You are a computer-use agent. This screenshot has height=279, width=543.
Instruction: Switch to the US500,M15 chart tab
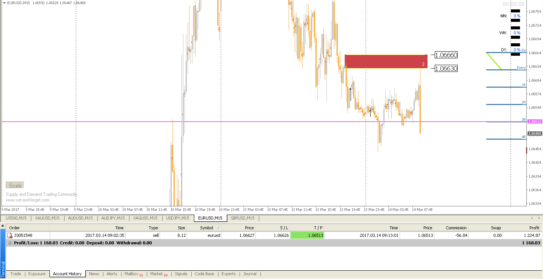tap(16, 218)
